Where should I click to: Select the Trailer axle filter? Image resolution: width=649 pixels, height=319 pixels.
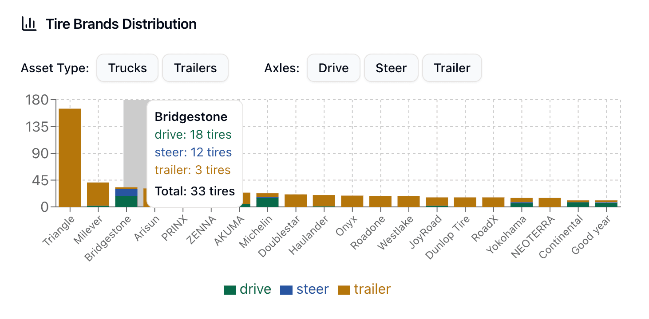pos(452,68)
